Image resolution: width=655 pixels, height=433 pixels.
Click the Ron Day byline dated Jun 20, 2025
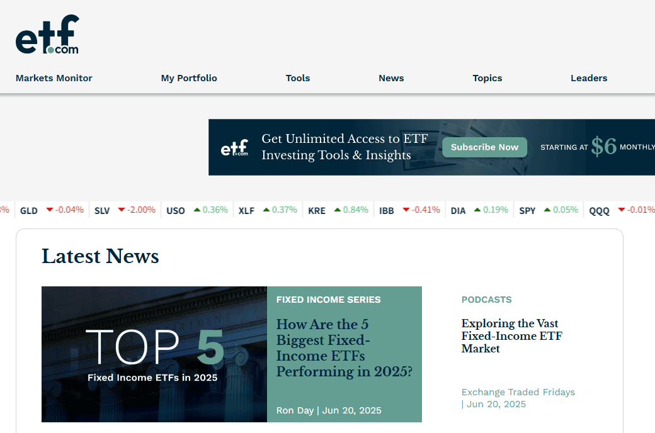point(329,410)
